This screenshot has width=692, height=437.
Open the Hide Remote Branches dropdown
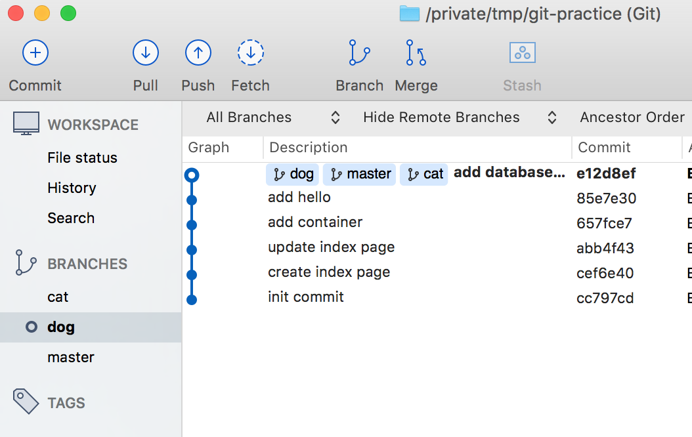click(460, 117)
